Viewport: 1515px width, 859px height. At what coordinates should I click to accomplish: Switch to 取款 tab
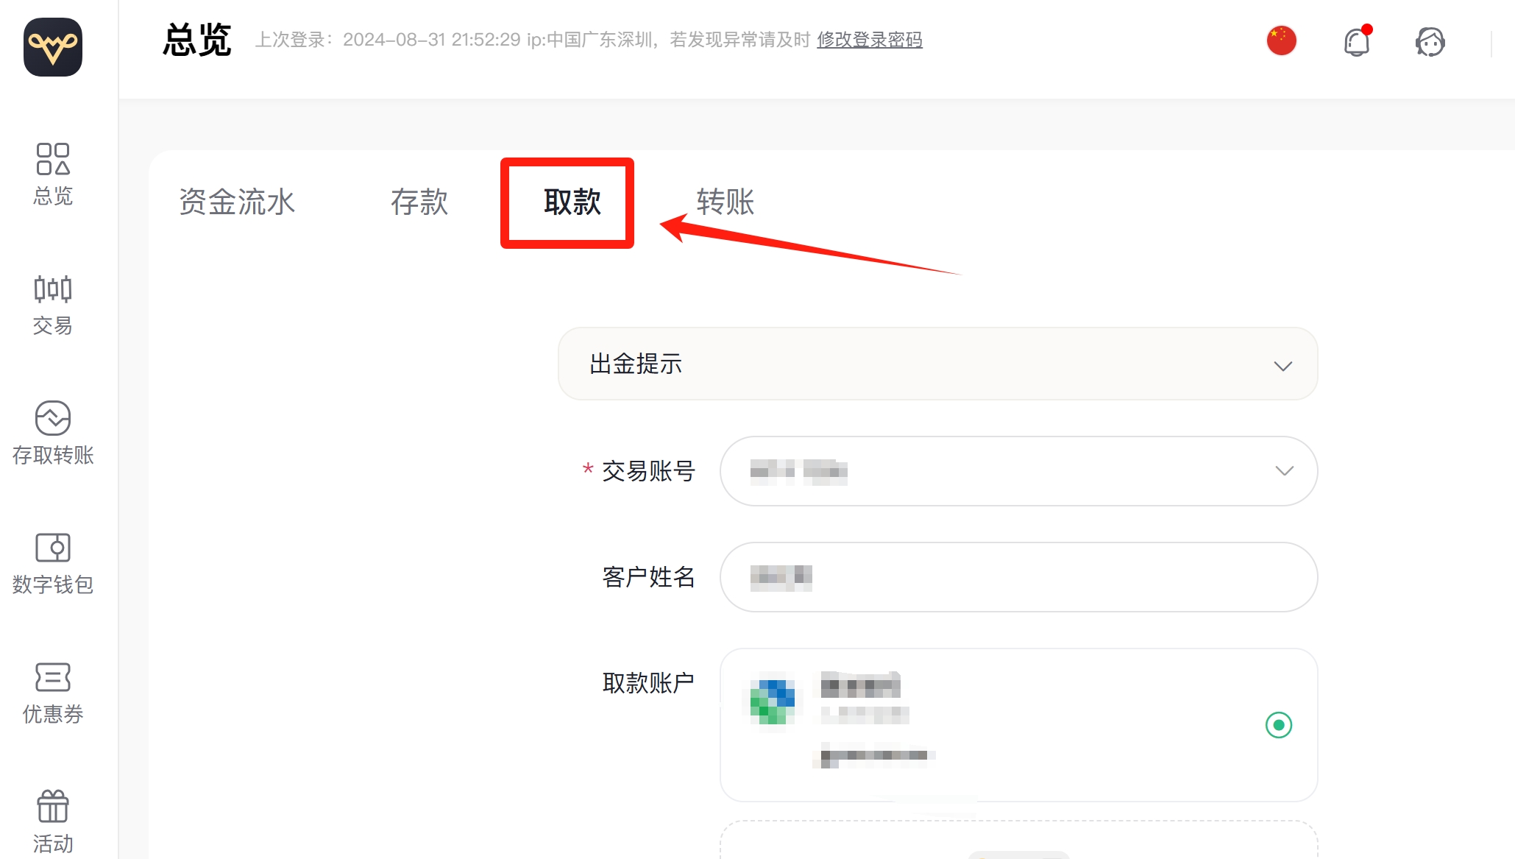click(572, 202)
